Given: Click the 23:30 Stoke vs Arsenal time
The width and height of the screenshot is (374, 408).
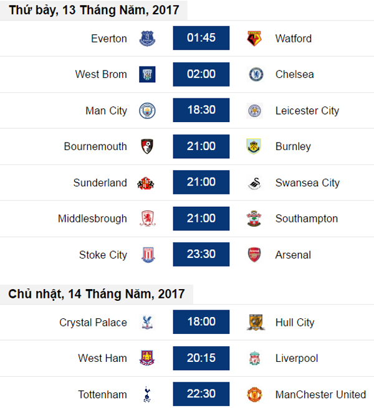Looking at the screenshot, I should pos(201,254).
